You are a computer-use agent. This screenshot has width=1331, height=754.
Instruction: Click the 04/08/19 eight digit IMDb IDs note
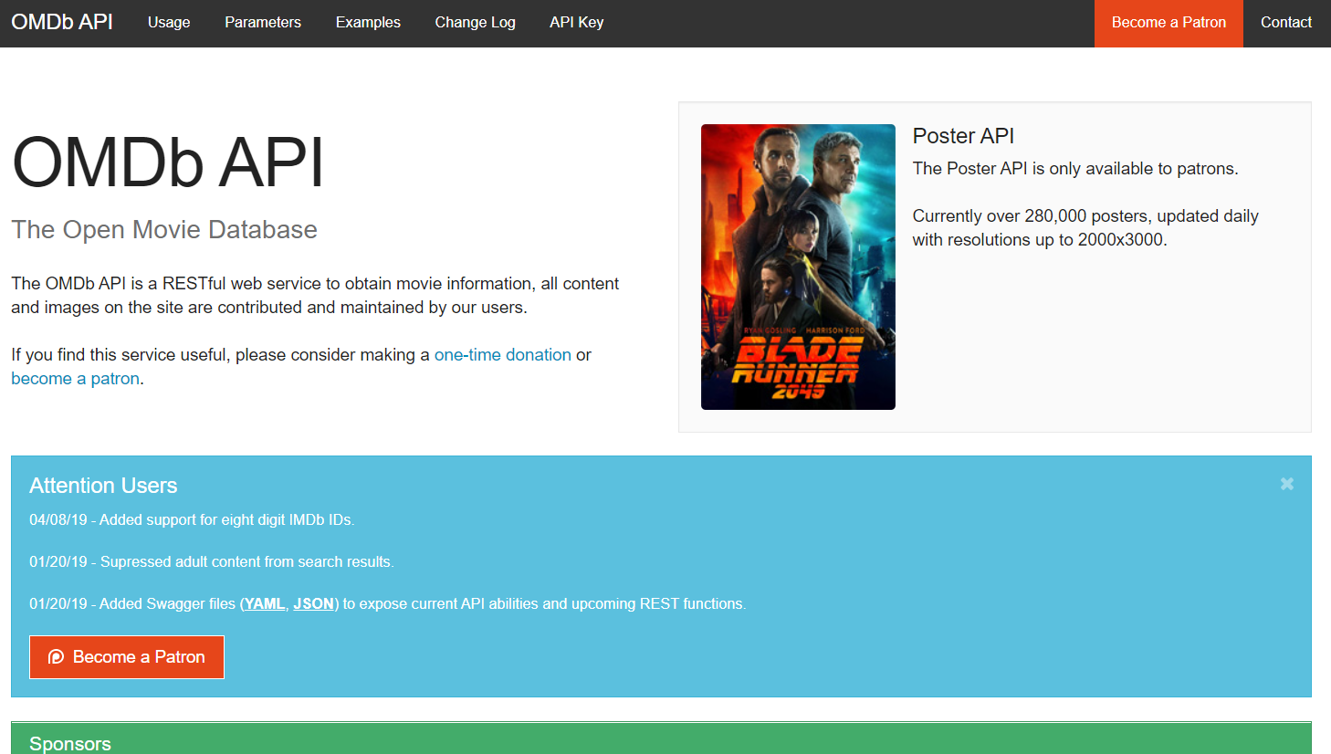[x=192, y=520]
